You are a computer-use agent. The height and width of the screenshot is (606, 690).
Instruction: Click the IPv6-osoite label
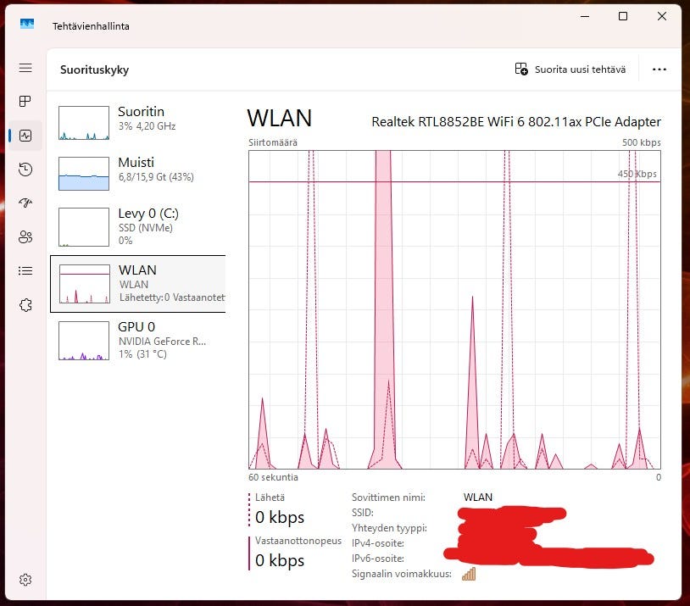pos(378,559)
